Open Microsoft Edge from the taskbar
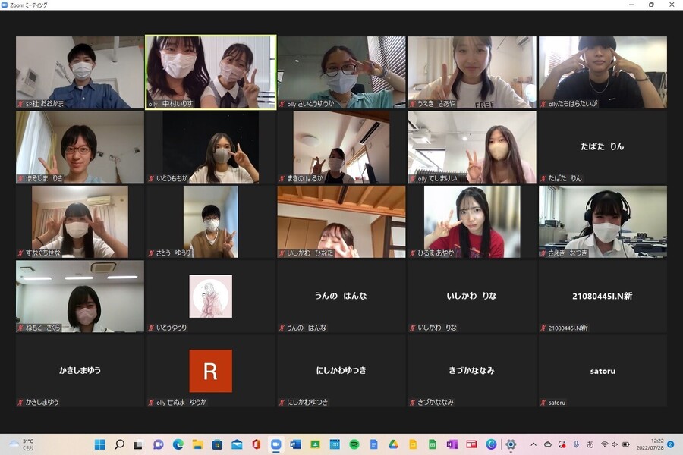This screenshot has width=683, height=455. pyautogui.click(x=178, y=444)
